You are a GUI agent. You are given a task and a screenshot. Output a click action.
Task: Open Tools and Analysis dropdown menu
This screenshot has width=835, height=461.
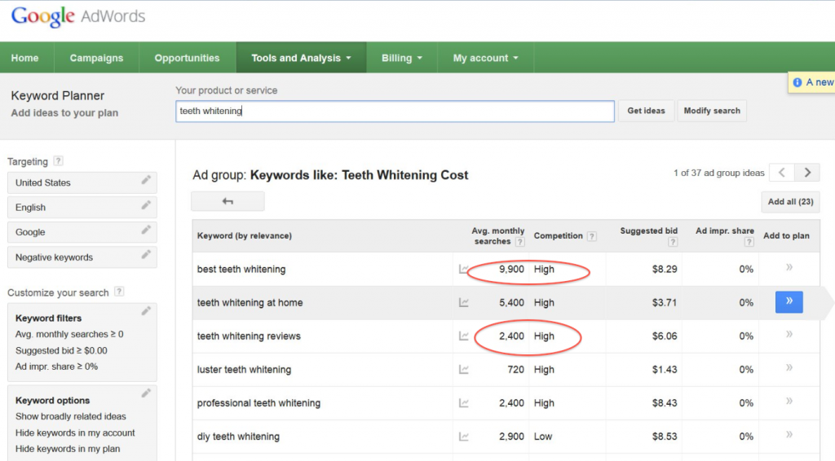pos(301,58)
